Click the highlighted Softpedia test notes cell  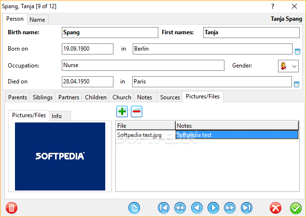click(x=237, y=135)
